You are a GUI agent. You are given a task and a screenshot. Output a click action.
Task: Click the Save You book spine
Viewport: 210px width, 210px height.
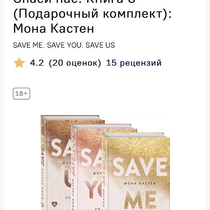pos(74,168)
